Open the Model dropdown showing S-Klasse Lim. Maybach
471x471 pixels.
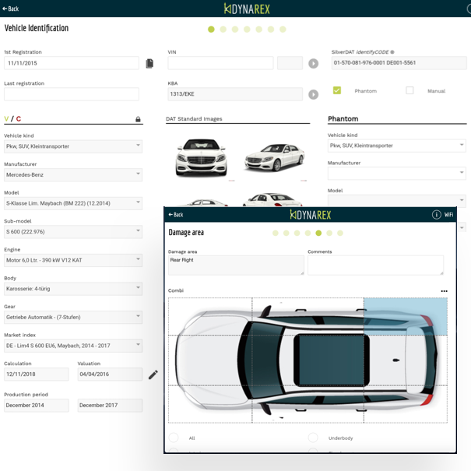(x=73, y=203)
